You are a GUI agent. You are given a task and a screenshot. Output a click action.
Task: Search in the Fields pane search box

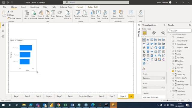[x=179, y=31]
